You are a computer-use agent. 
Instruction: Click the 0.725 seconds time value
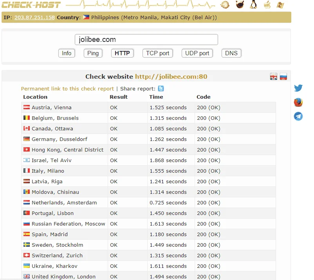tap(168, 203)
